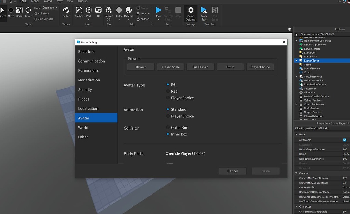
Task: Apply the Rthro preset
Action: [x=230, y=67]
